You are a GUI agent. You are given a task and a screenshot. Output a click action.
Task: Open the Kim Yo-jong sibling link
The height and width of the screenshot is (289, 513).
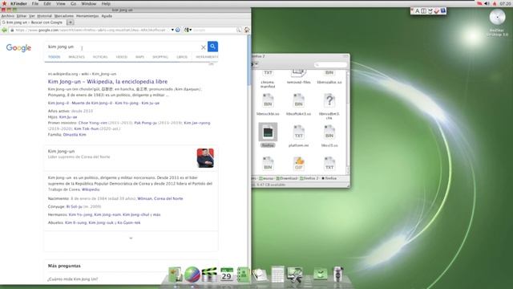click(80, 214)
